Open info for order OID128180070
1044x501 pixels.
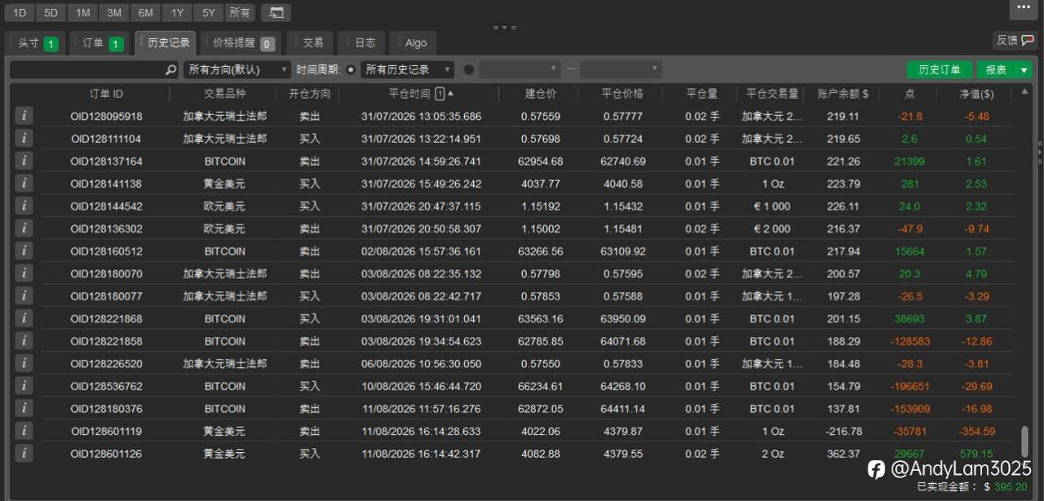pyautogui.click(x=24, y=273)
